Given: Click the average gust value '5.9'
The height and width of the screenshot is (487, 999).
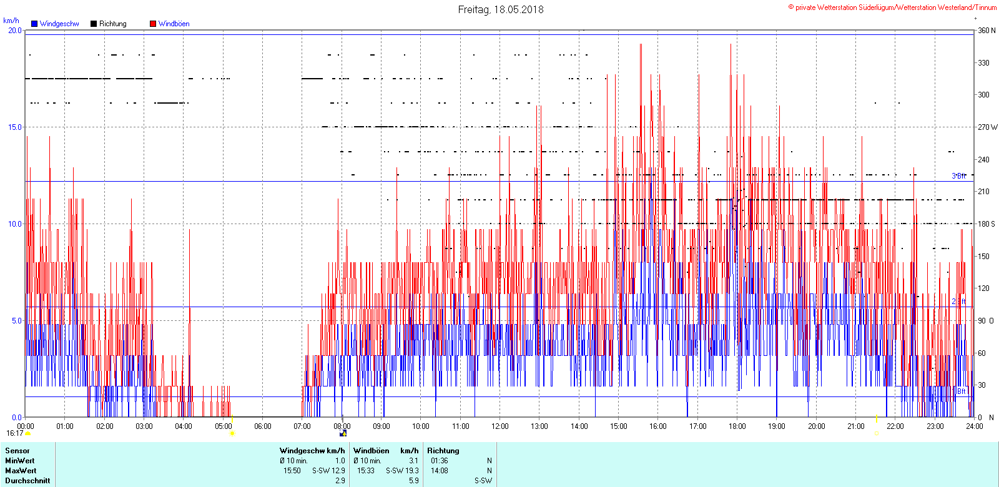Looking at the screenshot, I should [414, 481].
